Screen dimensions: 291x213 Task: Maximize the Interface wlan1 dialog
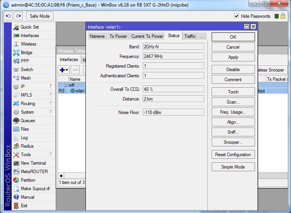pyautogui.click(x=246, y=27)
